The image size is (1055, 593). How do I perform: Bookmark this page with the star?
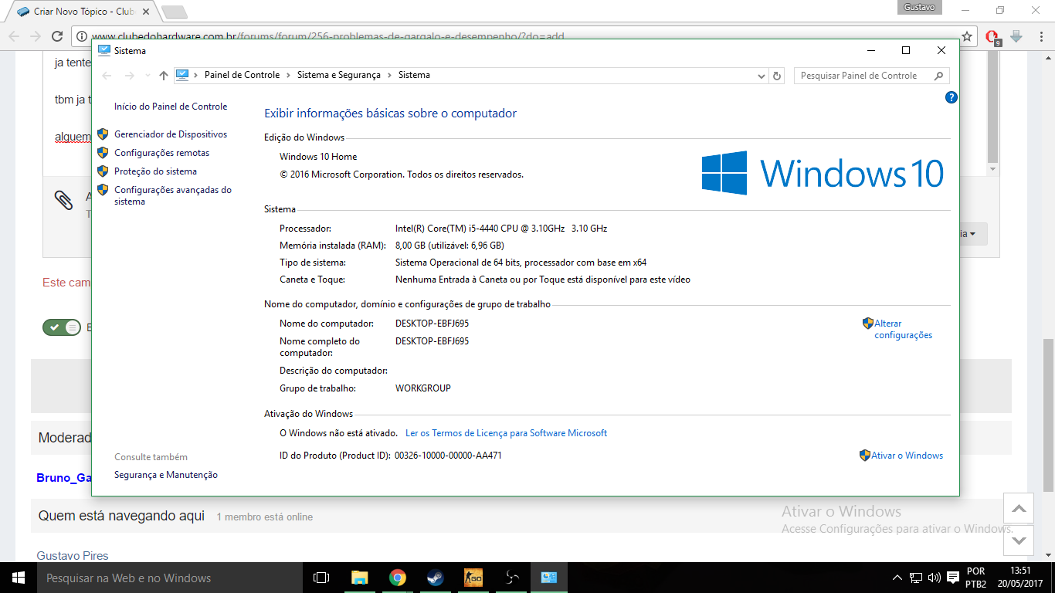point(966,36)
